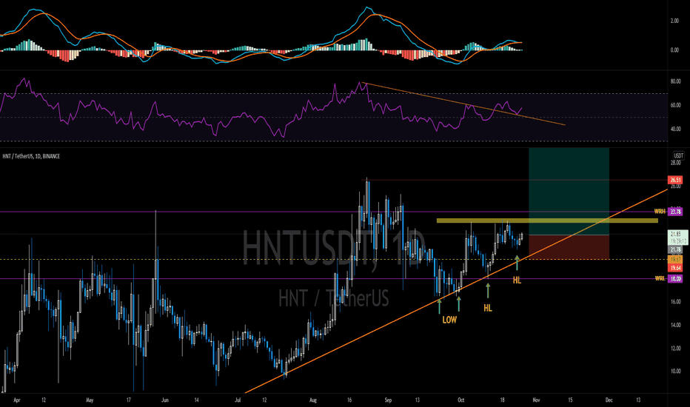The height and width of the screenshot is (407, 690).
Task: Click the RSI 40.00 scale value
Action: 675,129
